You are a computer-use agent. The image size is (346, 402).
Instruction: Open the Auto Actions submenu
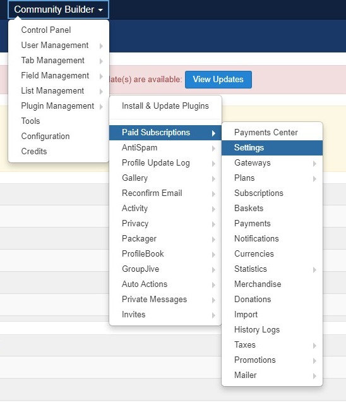[x=165, y=284]
